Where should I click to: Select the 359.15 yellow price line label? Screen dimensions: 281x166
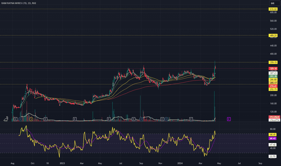click(x=273, y=62)
